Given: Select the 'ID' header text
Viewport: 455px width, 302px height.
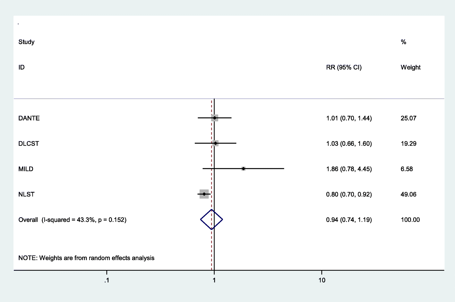Looking at the screenshot, I should click(x=21, y=67).
